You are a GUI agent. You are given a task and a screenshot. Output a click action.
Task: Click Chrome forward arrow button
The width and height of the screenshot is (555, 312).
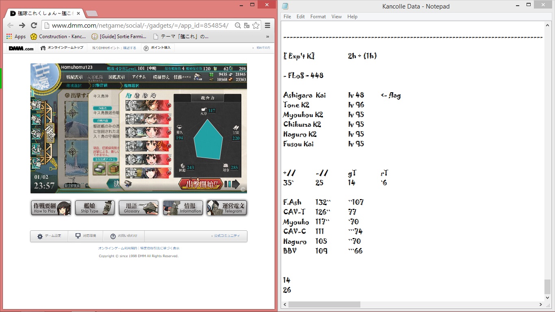22,25
